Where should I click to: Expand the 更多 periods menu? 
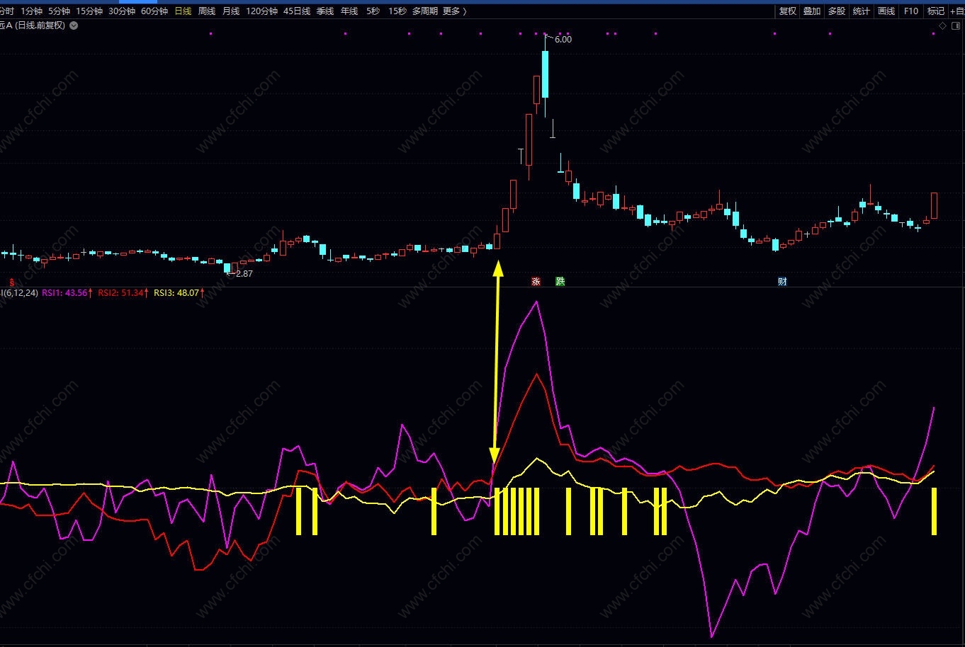(454, 11)
